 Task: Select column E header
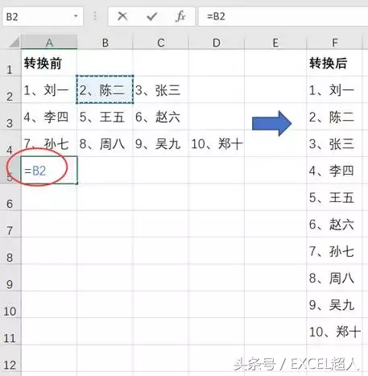275,43
